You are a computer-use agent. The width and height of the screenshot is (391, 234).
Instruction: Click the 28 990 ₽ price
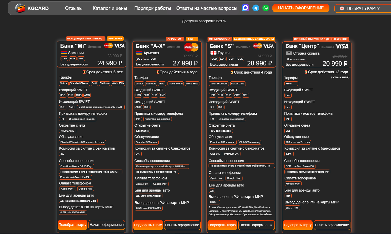(259, 63)
